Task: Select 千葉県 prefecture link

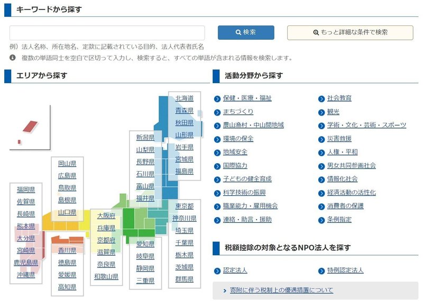Action: [185, 243]
